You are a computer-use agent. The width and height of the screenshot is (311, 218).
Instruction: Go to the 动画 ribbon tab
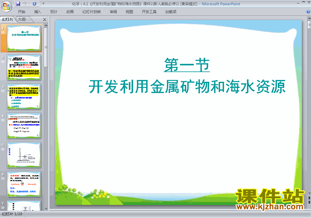70,12
